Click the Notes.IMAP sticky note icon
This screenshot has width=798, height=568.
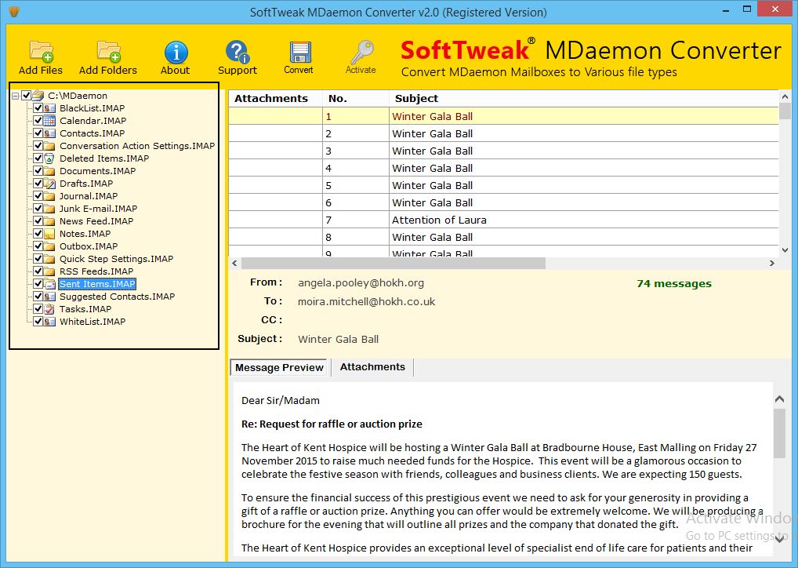[49, 234]
